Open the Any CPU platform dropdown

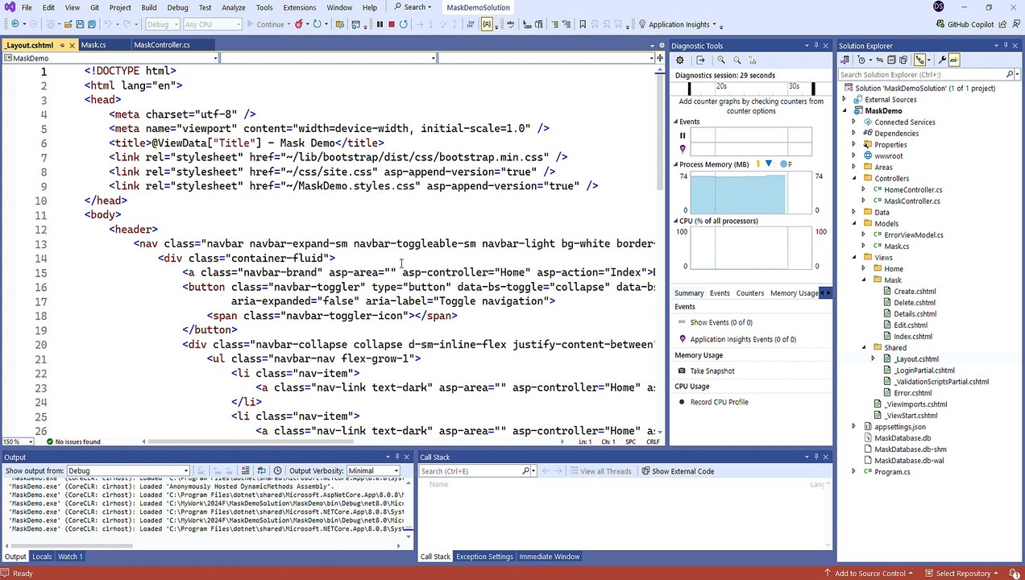tap(212, 24)
